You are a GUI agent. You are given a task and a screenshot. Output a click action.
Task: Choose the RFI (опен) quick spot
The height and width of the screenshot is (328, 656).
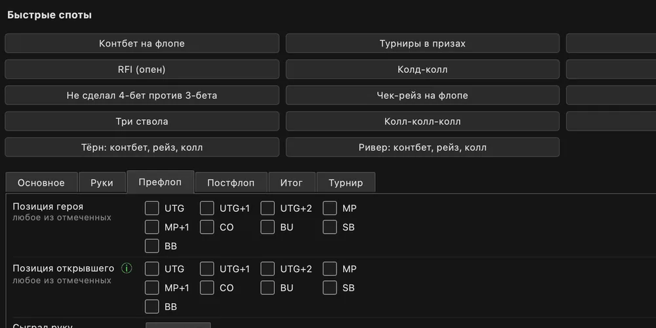tap(142, 70)
